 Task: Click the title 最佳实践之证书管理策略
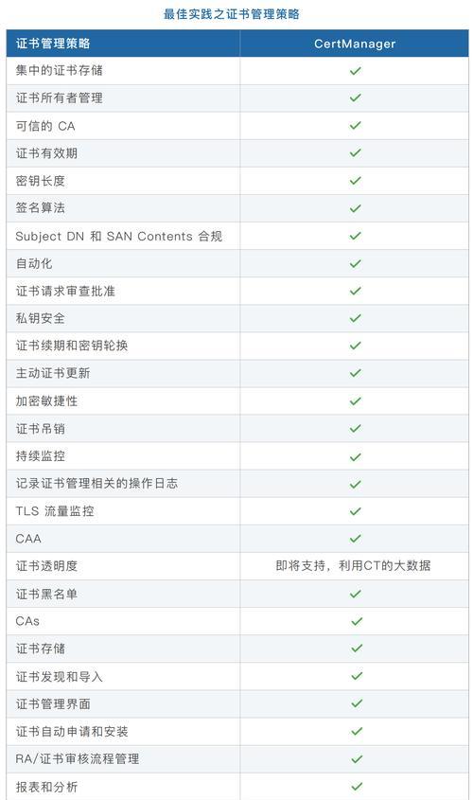point(232,14)
